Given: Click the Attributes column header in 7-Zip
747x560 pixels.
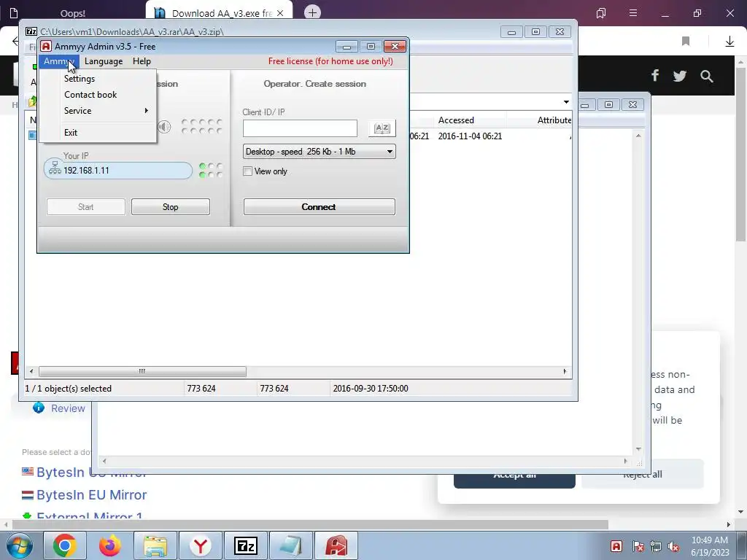Looking at the screenshot, I should [x=554, y=120].
